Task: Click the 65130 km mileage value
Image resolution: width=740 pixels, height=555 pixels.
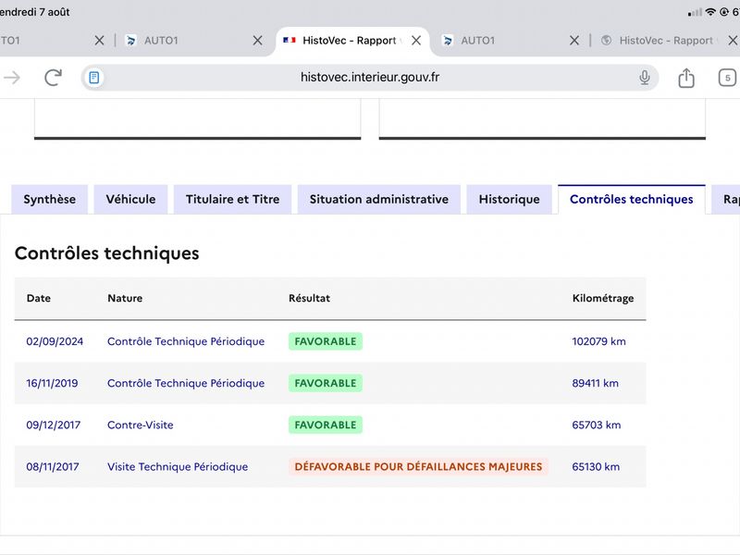Action: pos(596,467)
